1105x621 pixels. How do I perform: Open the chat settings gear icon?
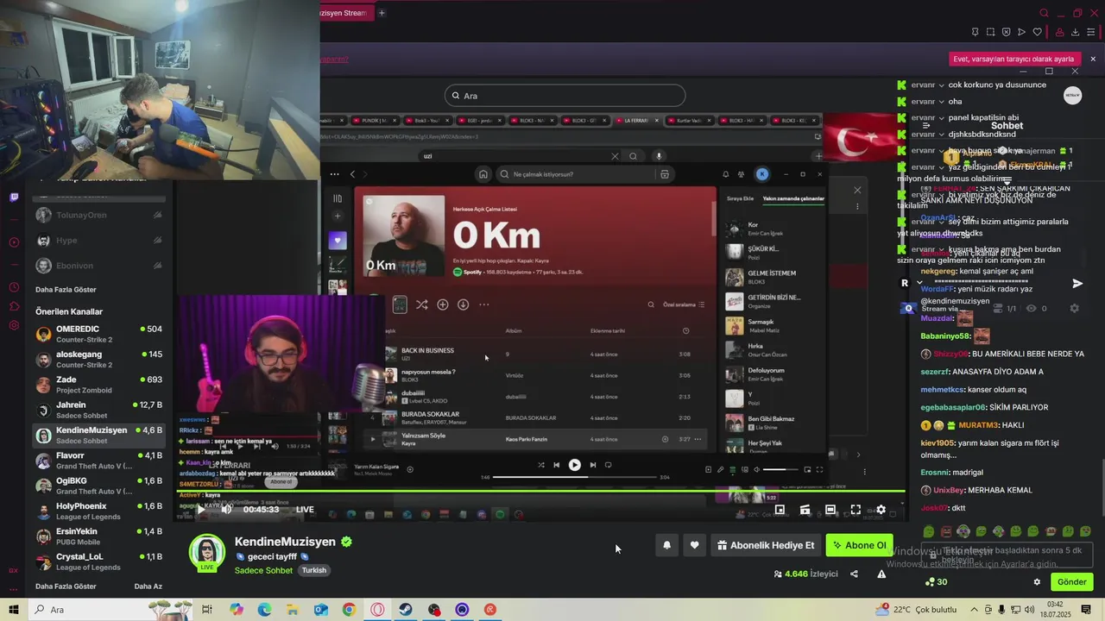(1037, 581)
